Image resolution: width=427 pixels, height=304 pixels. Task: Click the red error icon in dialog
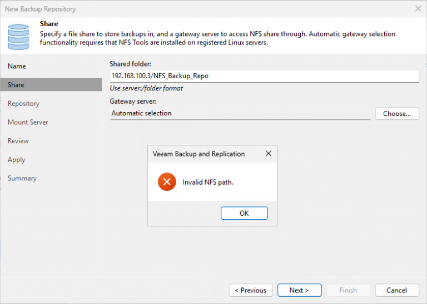(167, 182)
